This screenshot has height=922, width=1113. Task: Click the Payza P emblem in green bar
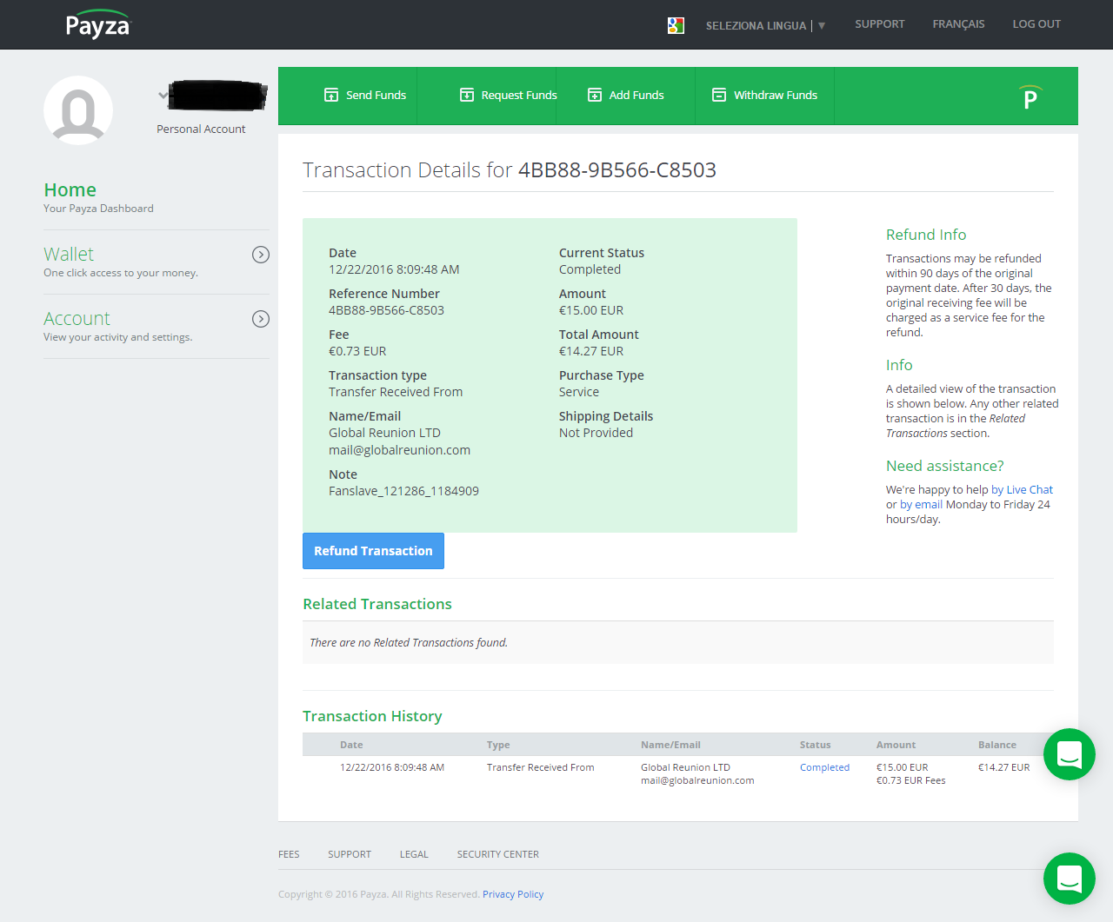tap(1030, 97)
